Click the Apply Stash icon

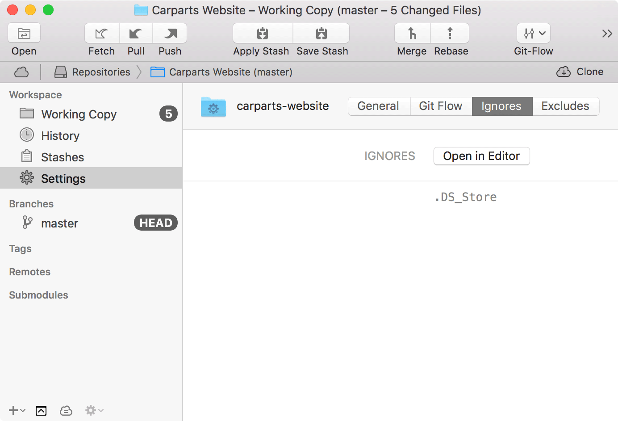(263, 34)
